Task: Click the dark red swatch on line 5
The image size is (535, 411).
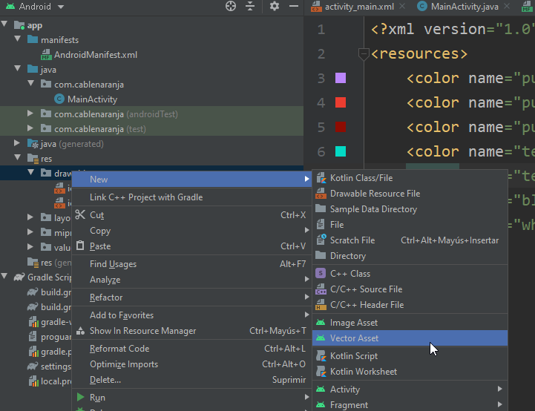Action: point(341,127)
